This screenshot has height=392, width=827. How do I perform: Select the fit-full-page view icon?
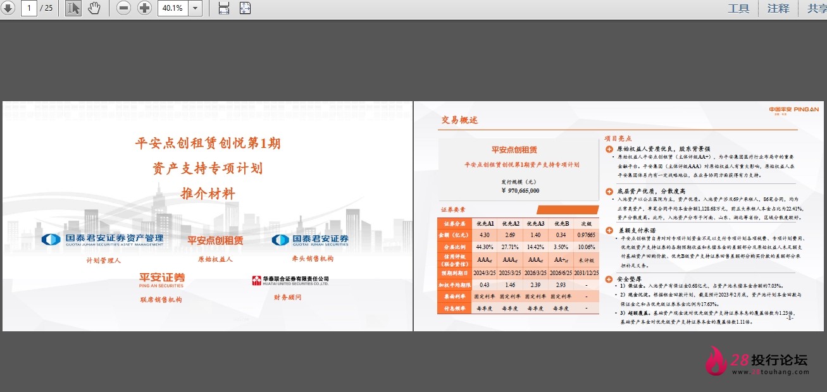(245, 8)
